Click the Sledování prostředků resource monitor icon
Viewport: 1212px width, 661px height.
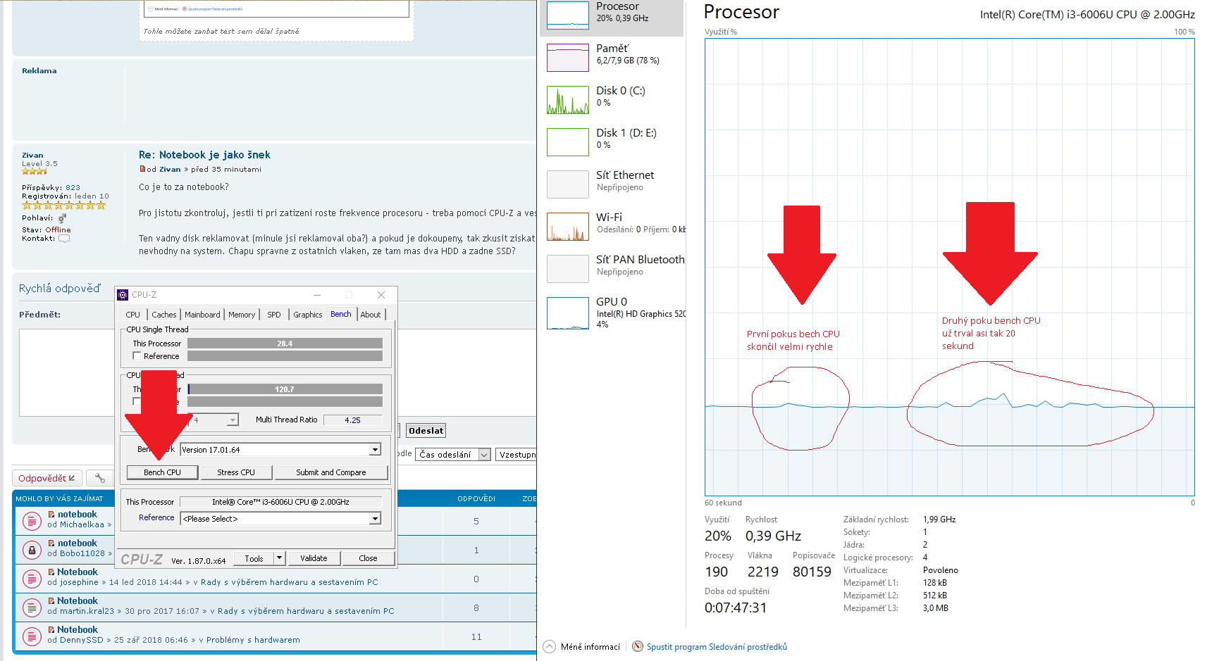[x=638, y=647]
